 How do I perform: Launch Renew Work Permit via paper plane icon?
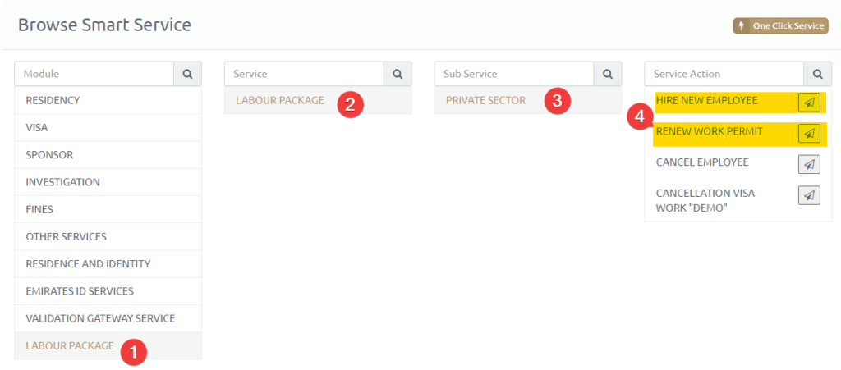click(809, 133)
